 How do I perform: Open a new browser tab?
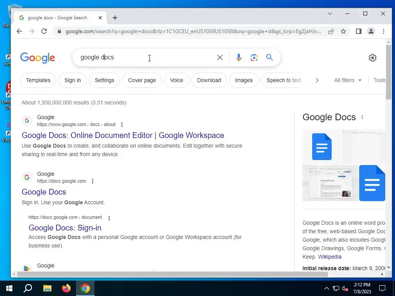coord(115,18)
